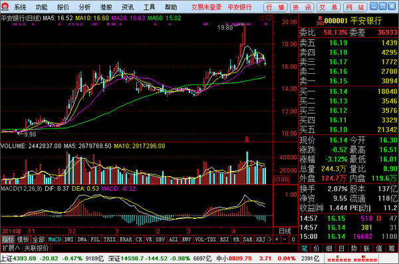
Task: Switch to the KDJ indicator tab
Action: tap(261, 239)
